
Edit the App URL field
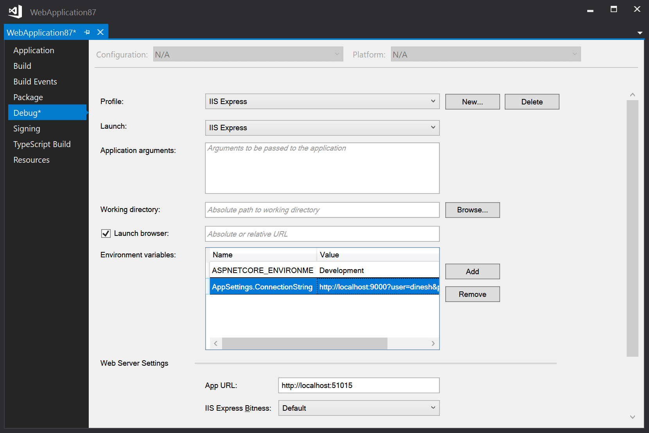359,385
